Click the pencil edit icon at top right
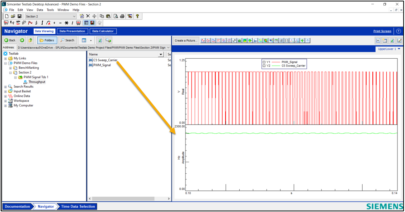This screenshot has width=405, height=212. point(399,40)
